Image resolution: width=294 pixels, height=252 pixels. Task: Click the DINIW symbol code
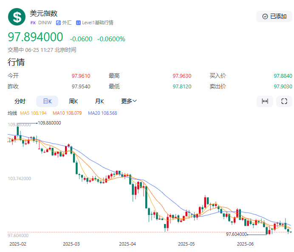point(45,23)
